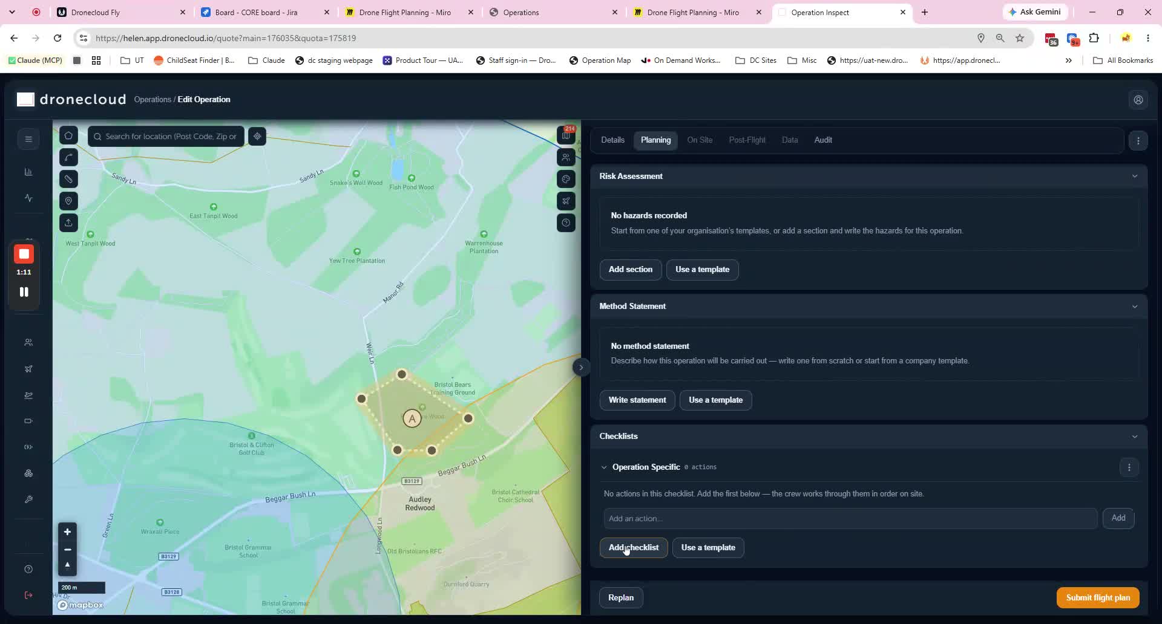Switch to the Post-Flight tab
Screen dimensions: 1162x624
[747, 140]
